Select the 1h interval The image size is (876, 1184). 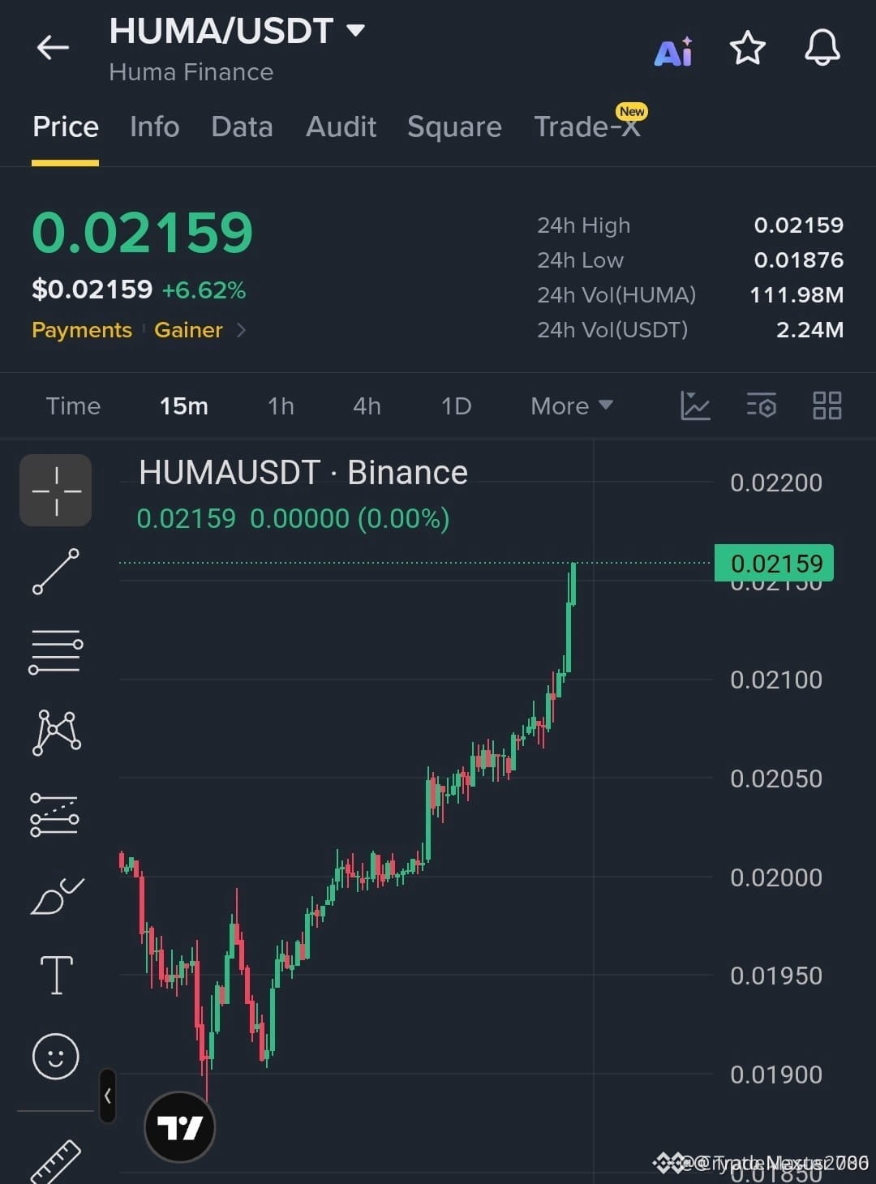[x=281, y=405]
